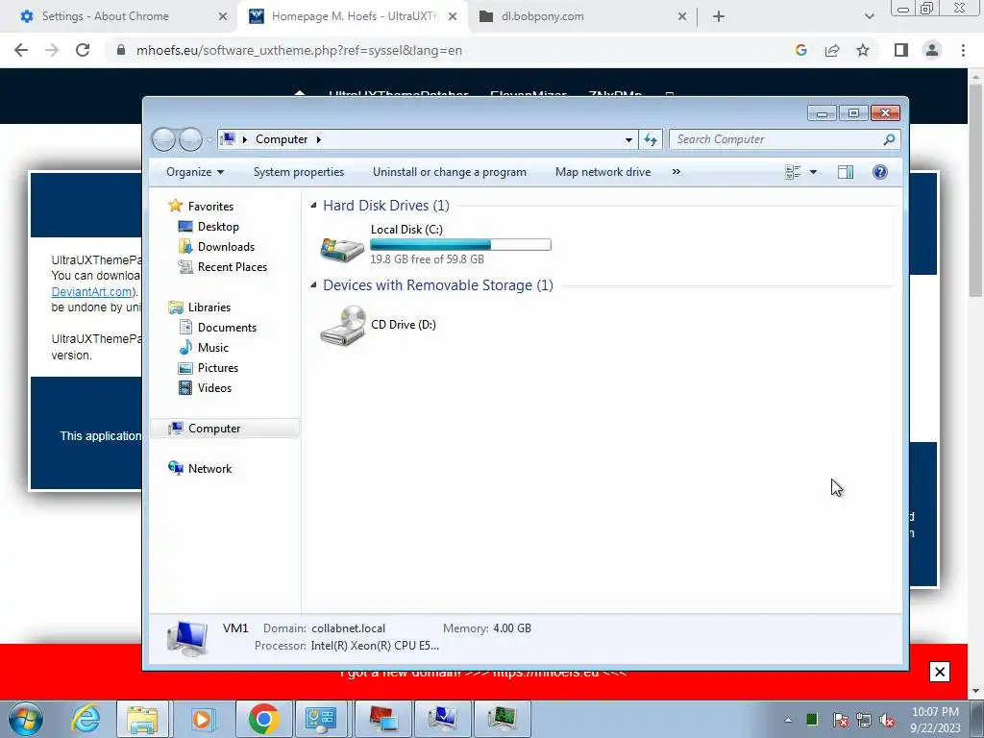The width and height of the screenshot is (984, 738).
Task: Click Local Disk C: usage bar
Action: pyautogui.click(x=460, y=245)
